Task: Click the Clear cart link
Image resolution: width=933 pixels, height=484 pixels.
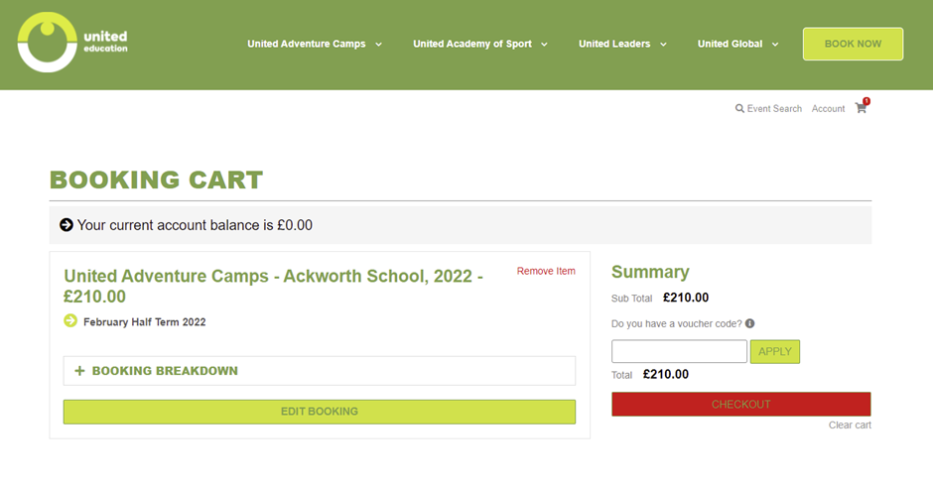Action: (x=850, y=425)
